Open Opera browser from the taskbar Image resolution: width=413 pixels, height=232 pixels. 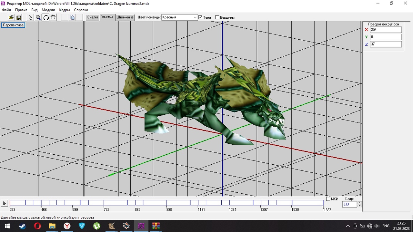click(37, 226)
